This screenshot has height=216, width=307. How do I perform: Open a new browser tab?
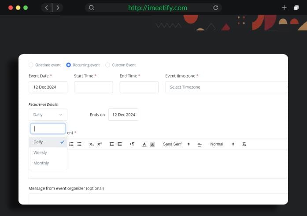284,7
